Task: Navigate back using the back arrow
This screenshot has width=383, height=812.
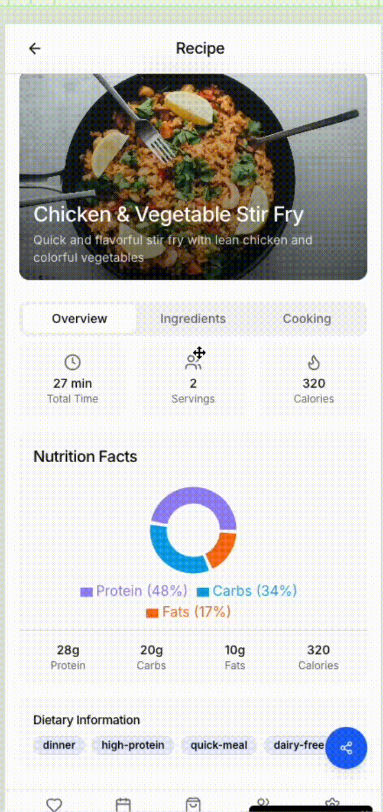Action: [x=34, y=48]
